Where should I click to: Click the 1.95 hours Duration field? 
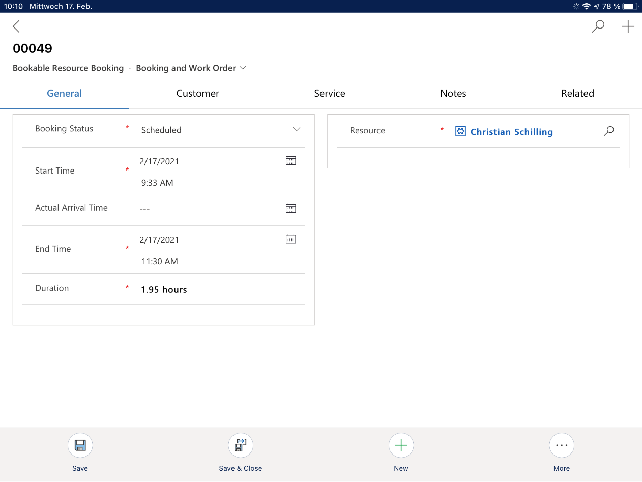164,290
